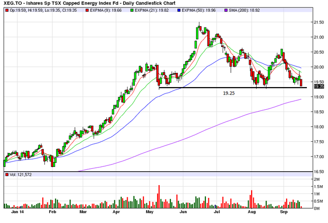The height and width of the screenshot is (223, 328).
Task: Click the Jun date axis label
Action: [x=183, y=212]
